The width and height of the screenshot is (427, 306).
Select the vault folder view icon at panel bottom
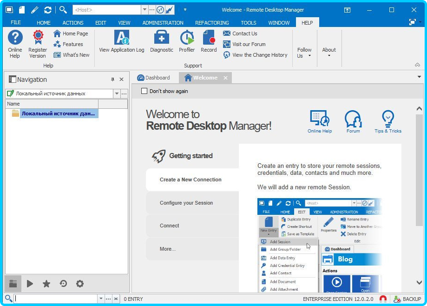(x=13, y=284)
